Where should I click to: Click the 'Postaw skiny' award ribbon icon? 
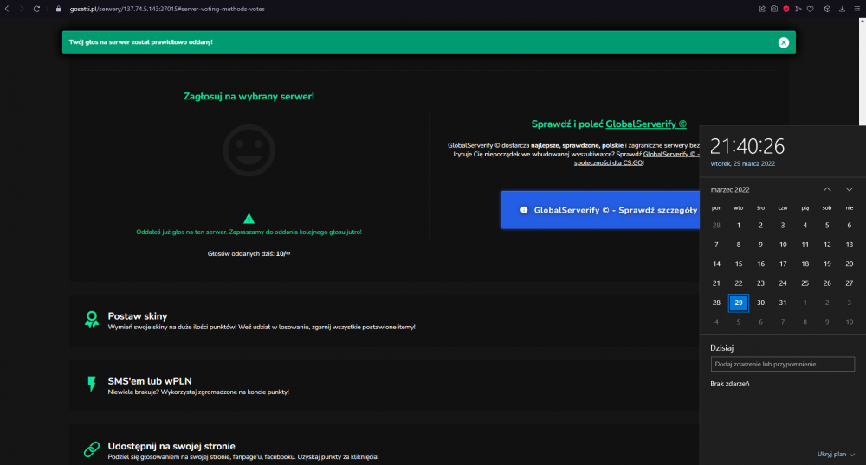tap(92, 320)
